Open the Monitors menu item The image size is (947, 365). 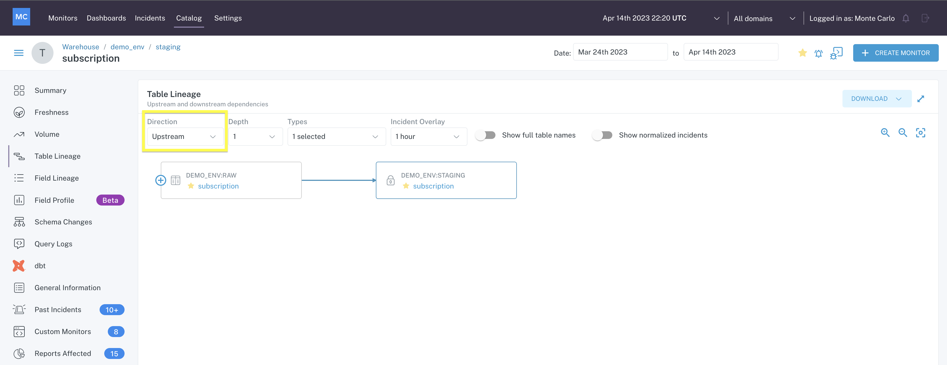click(x=63, y=18)
